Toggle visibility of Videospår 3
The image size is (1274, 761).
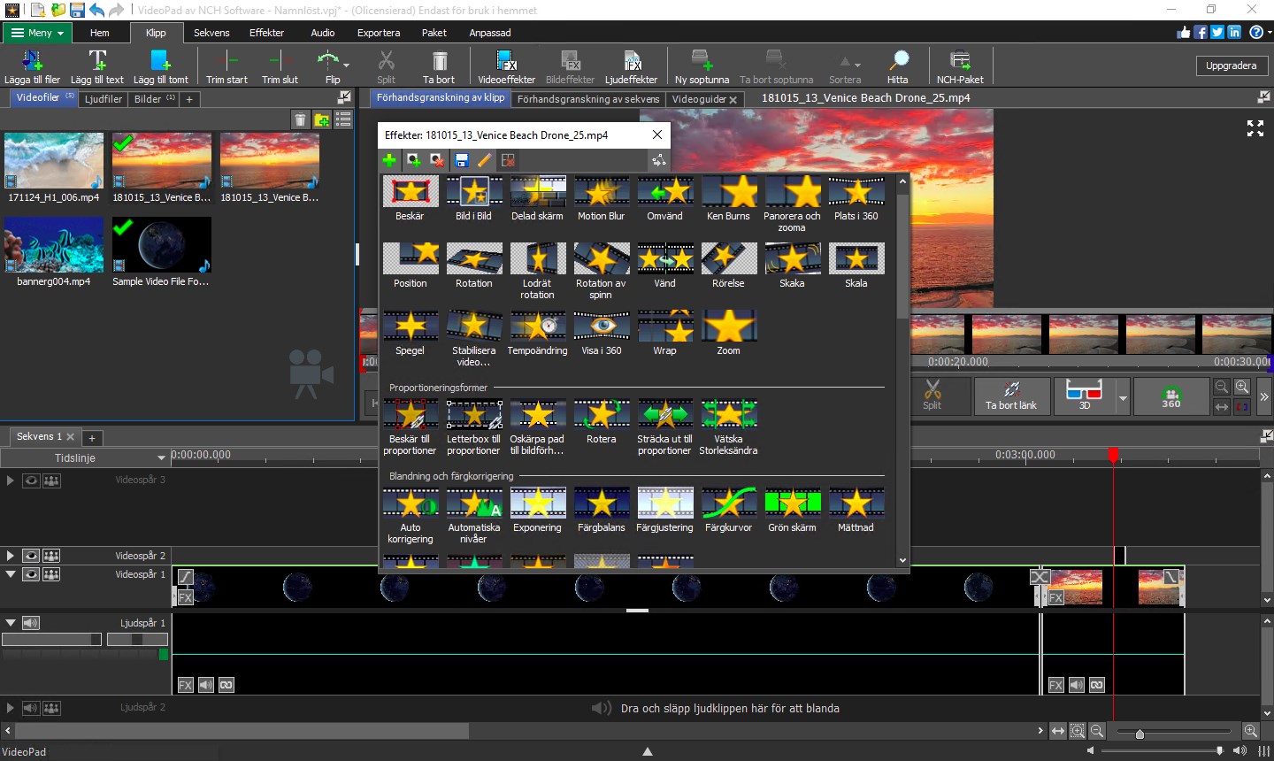coord(31,480)
